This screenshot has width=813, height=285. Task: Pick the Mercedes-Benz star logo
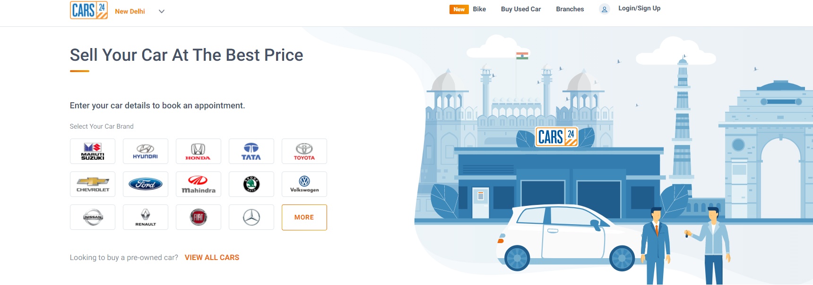point(251,217)
